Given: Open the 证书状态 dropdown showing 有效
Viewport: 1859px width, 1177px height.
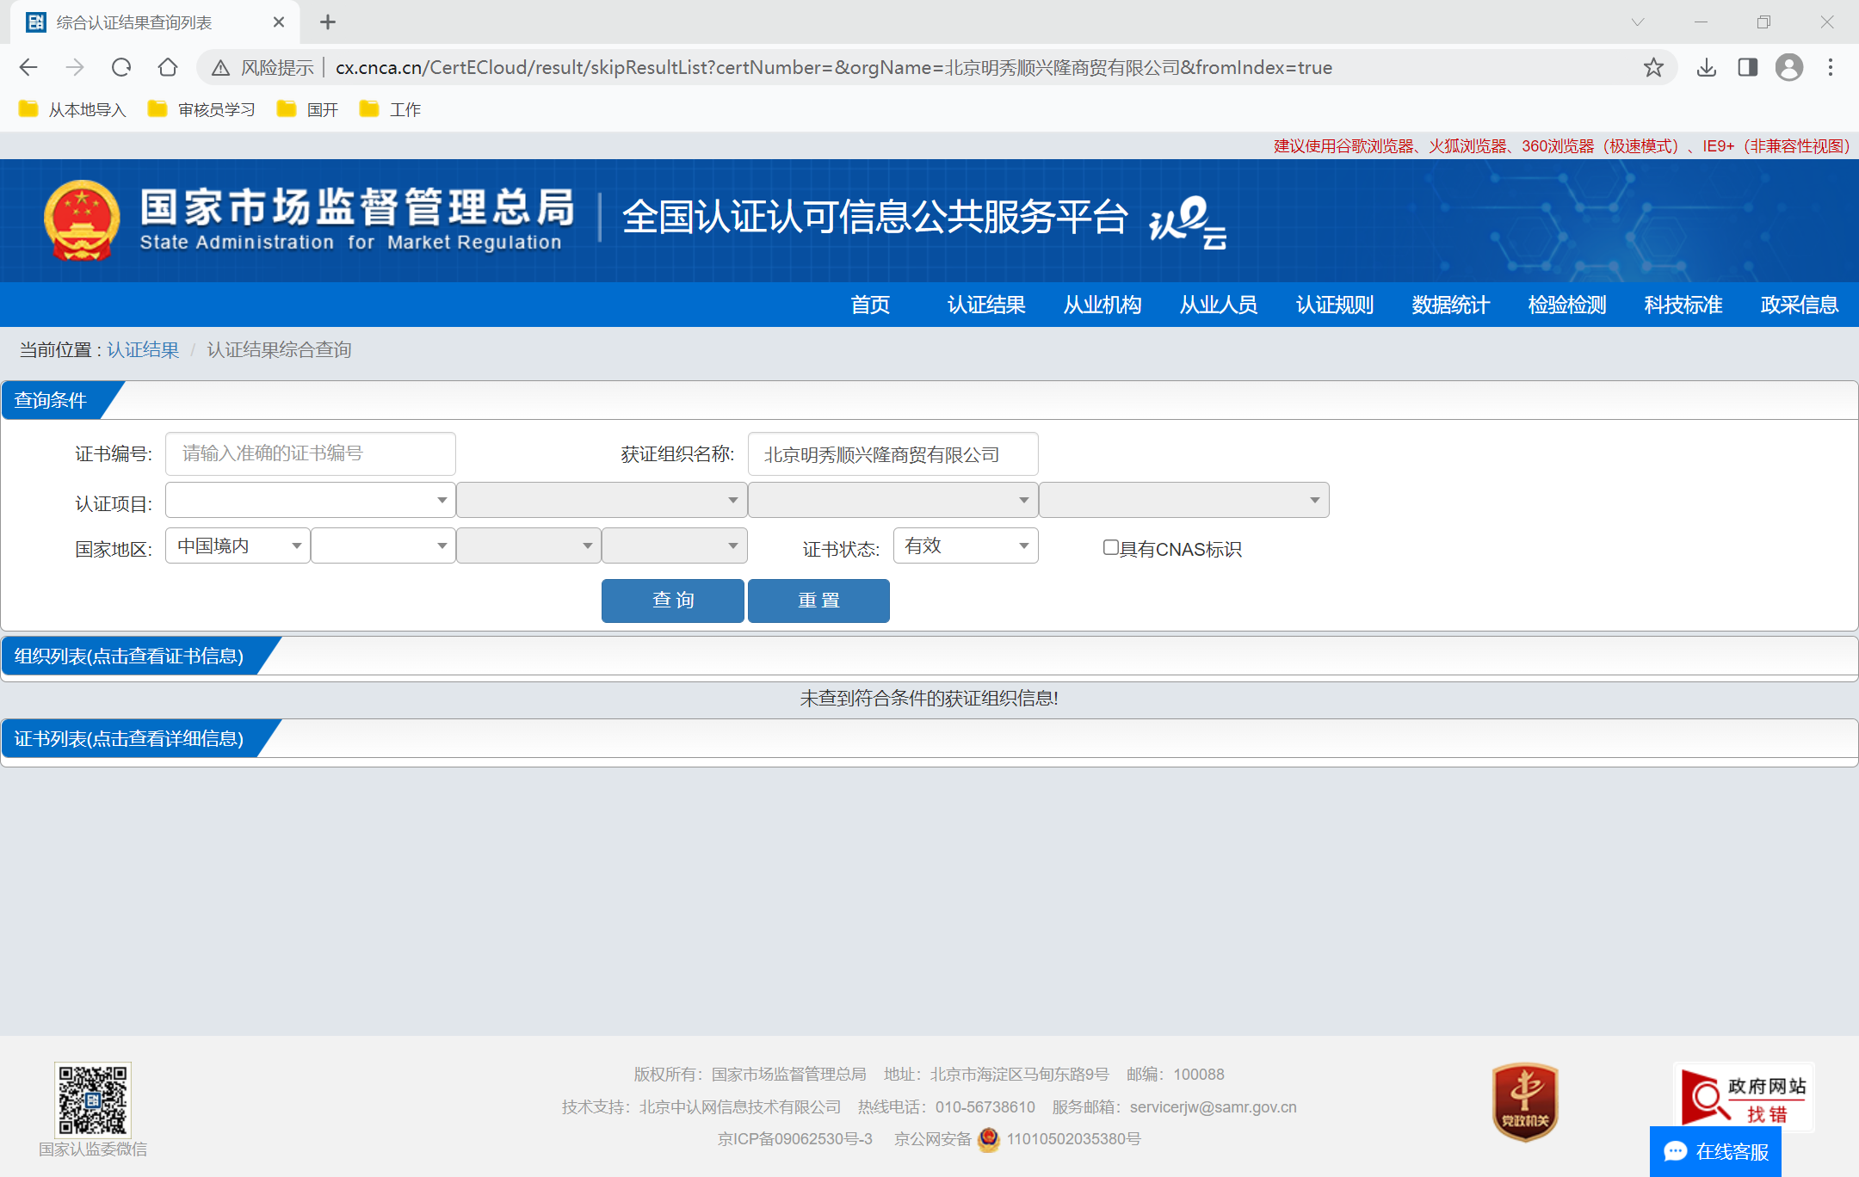Looking at the screenshot, I should point(966,545).
